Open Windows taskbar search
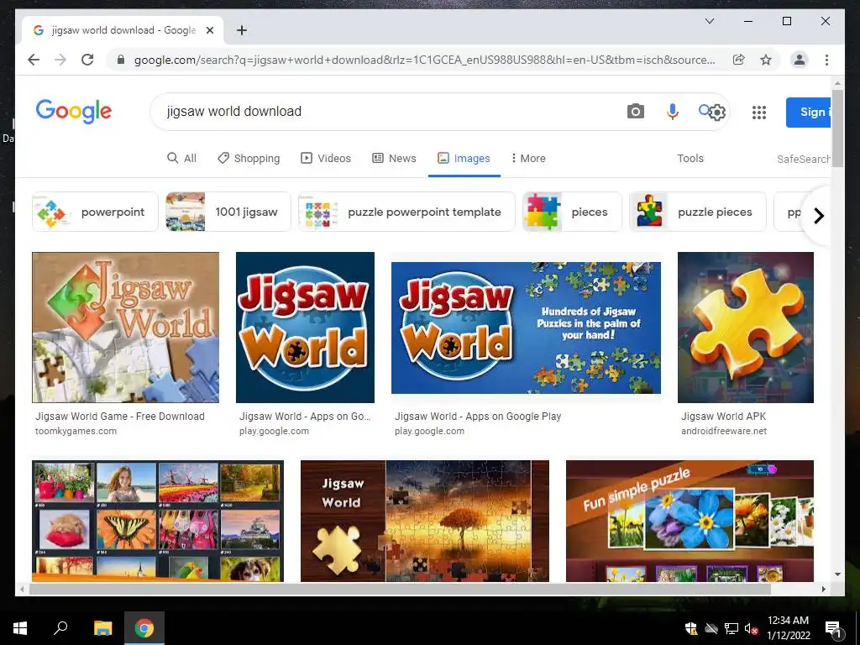 pyautogui.click(x=60, y=628)
